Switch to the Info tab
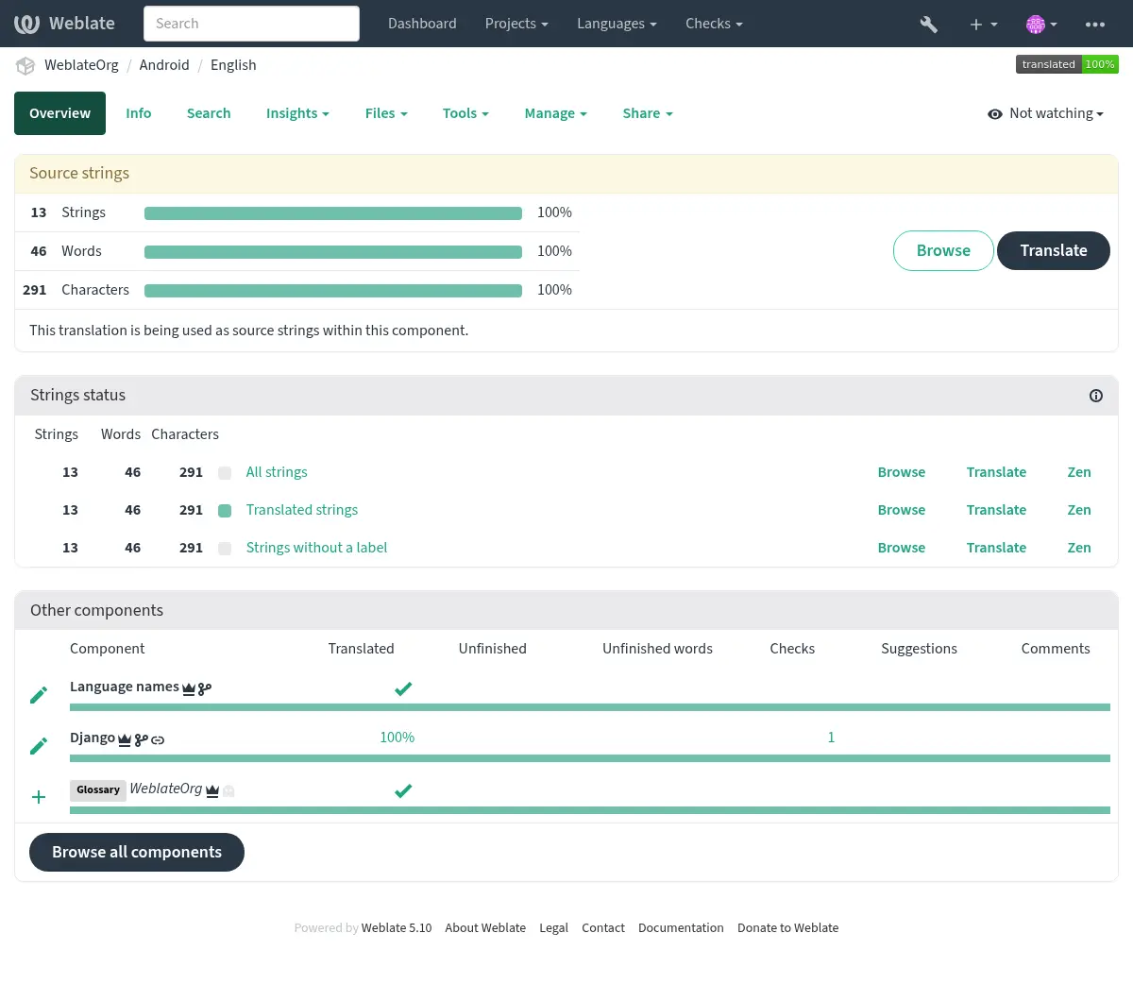The height and width of the screenshot is (984, 1133). pos(139,113)
